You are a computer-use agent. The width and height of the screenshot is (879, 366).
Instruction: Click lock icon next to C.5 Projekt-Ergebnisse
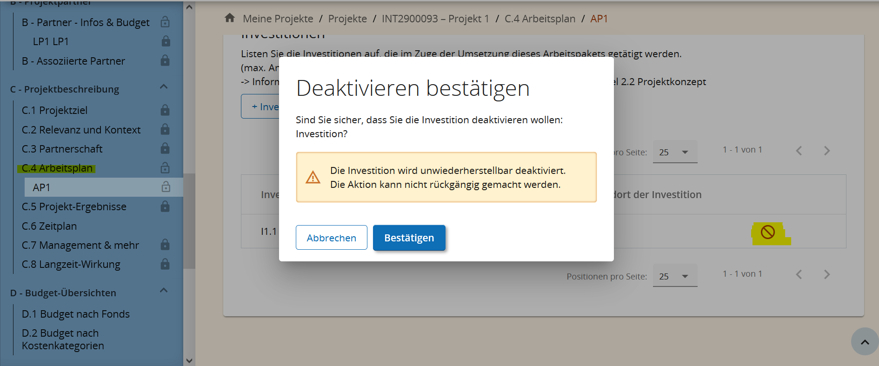point(165,206)
